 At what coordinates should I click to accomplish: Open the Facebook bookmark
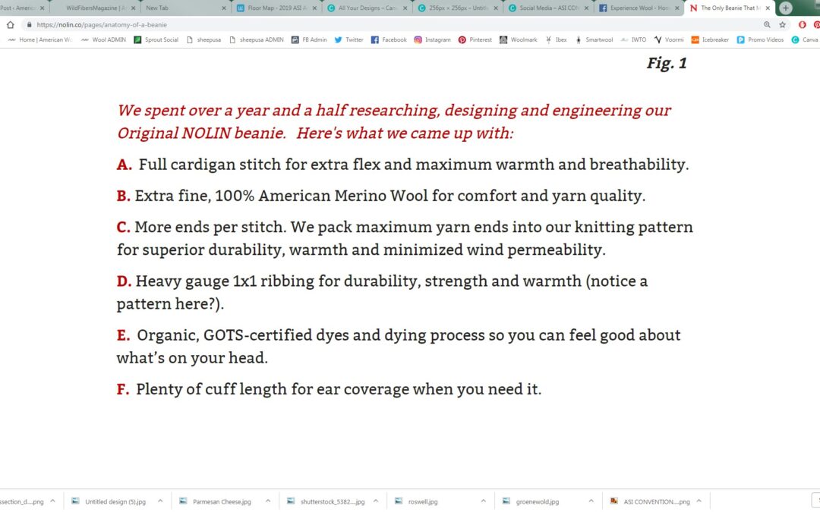coord(389,39)
